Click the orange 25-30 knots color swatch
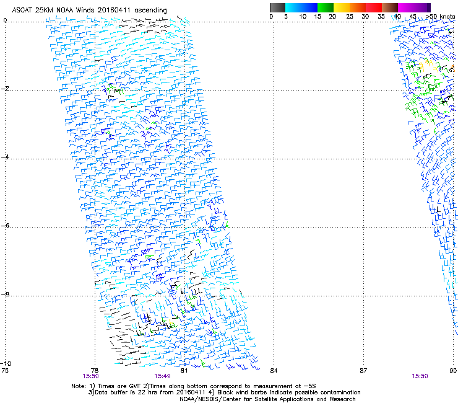Viewport: 458px width, 403px height. point(358,7)
